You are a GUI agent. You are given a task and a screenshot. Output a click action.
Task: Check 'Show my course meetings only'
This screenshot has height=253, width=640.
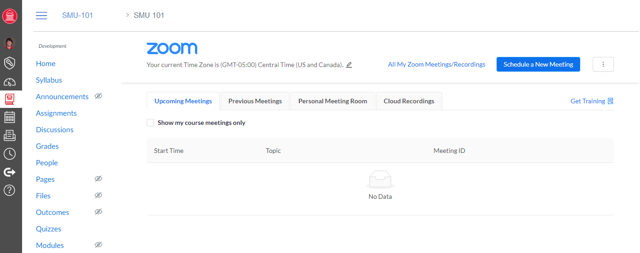click(150, 123)
